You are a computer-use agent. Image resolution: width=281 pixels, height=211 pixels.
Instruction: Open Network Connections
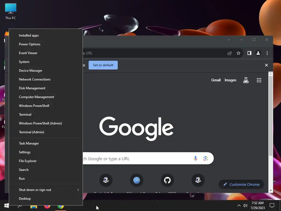(x=46, y=79)
